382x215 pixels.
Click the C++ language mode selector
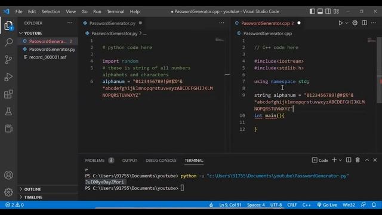306,205
